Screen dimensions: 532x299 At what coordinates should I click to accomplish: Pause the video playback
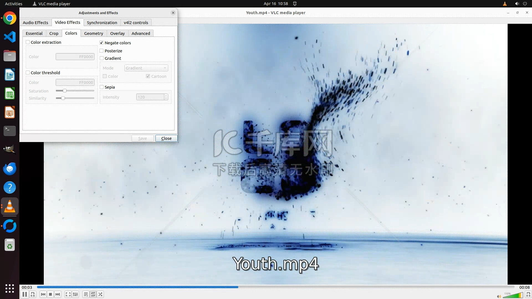(24, 294)
